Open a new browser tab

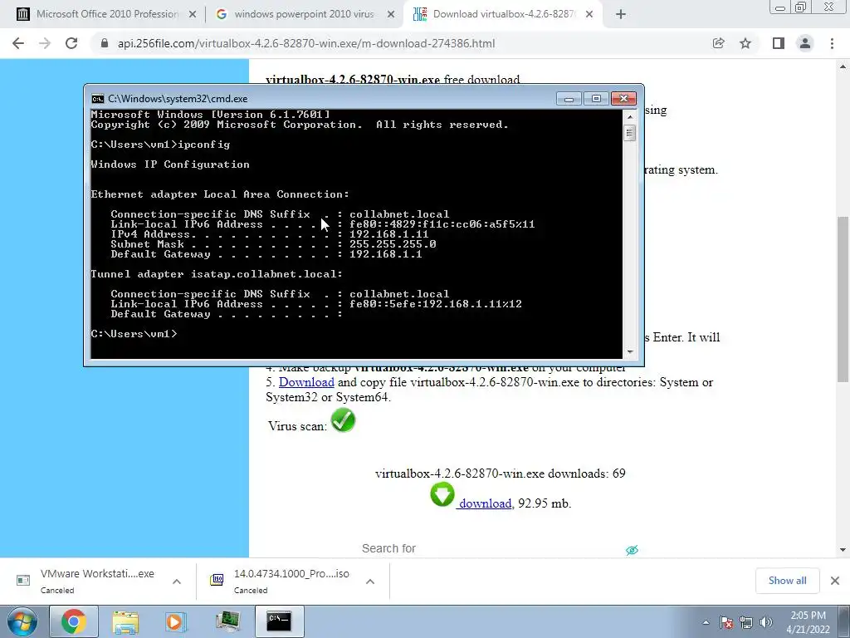[x=621, y=15]
